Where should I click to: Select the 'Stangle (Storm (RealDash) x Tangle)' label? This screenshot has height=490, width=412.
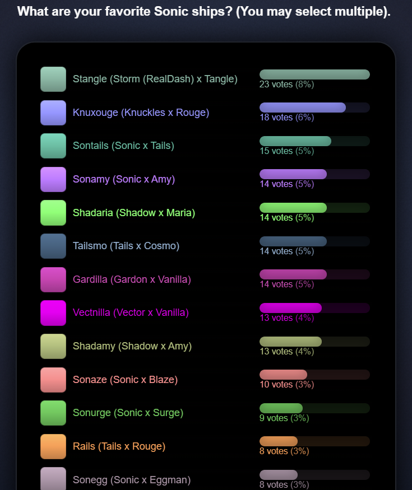click(x=155, y=79)
